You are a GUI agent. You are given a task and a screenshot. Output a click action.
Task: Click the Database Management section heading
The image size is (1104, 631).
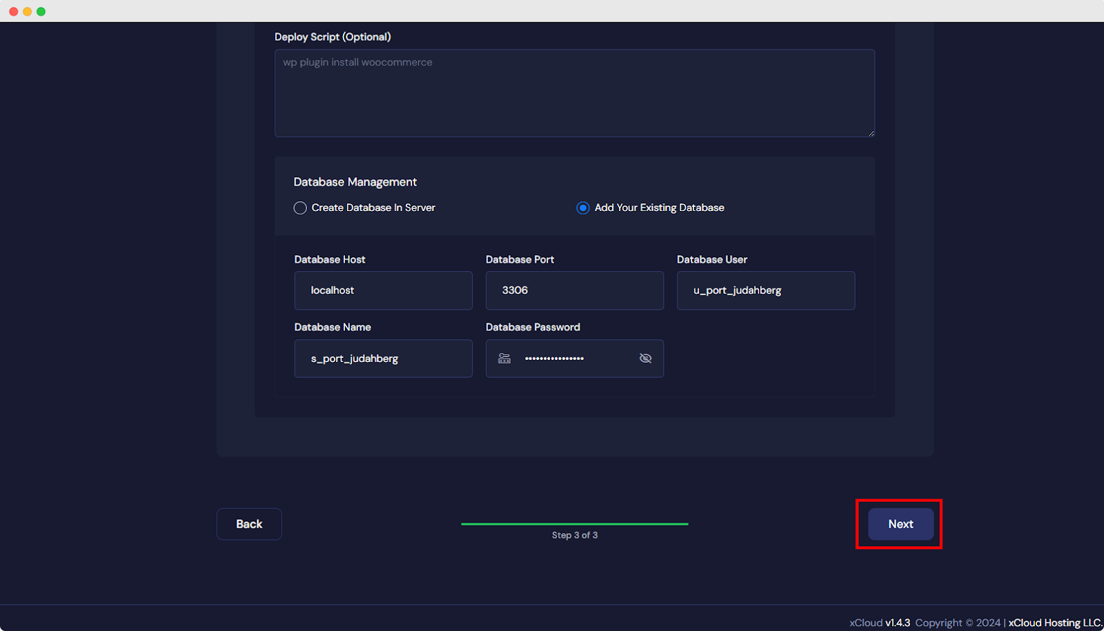pos(356,181)
